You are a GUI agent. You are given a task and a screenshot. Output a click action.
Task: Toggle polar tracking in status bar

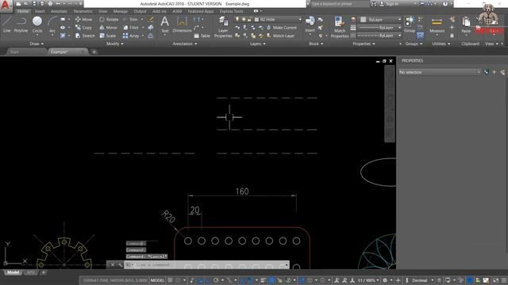(216, 280)
